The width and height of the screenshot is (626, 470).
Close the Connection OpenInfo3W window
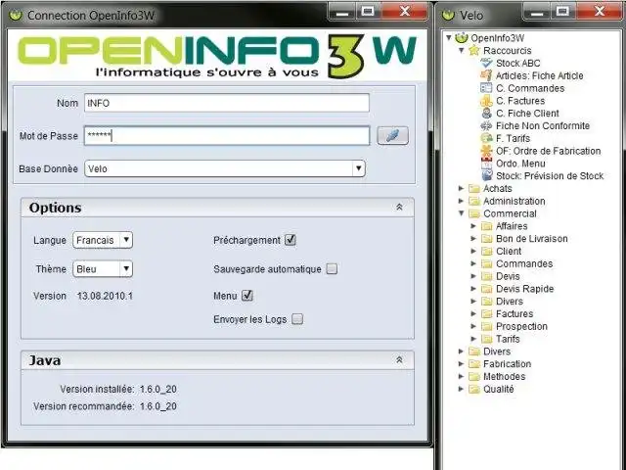coord(404,12)
